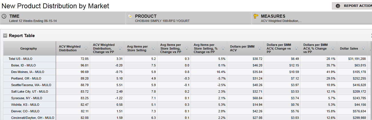Sort by the Geography column header
This screenshot has height=120, width=372.
29,48
